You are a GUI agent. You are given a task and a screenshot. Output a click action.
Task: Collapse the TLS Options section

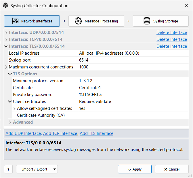click(x=10, y=74)
